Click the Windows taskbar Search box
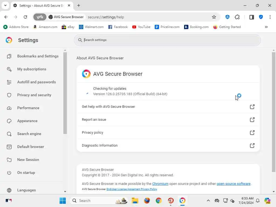Screen dimensions: 276x207 pyautogui.click(x=99, y=201)
